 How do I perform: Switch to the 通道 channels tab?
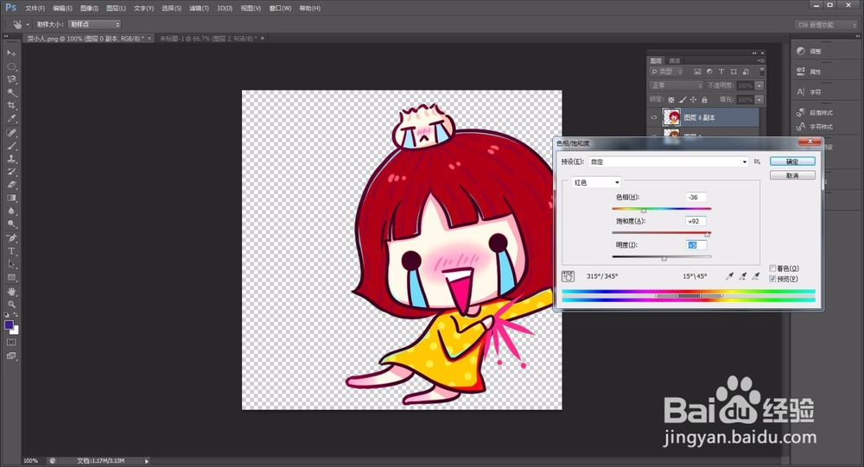click(x=675, y=60)
